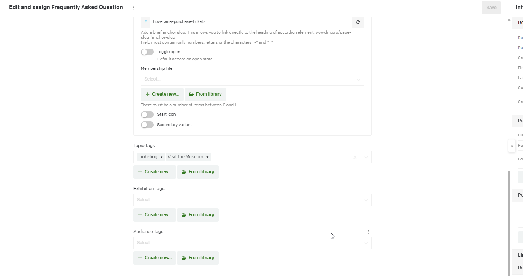Viewport: 523px width, 276px height.
Task: Open the Topic Tags dropdown chevron
Action: point(366,157)
